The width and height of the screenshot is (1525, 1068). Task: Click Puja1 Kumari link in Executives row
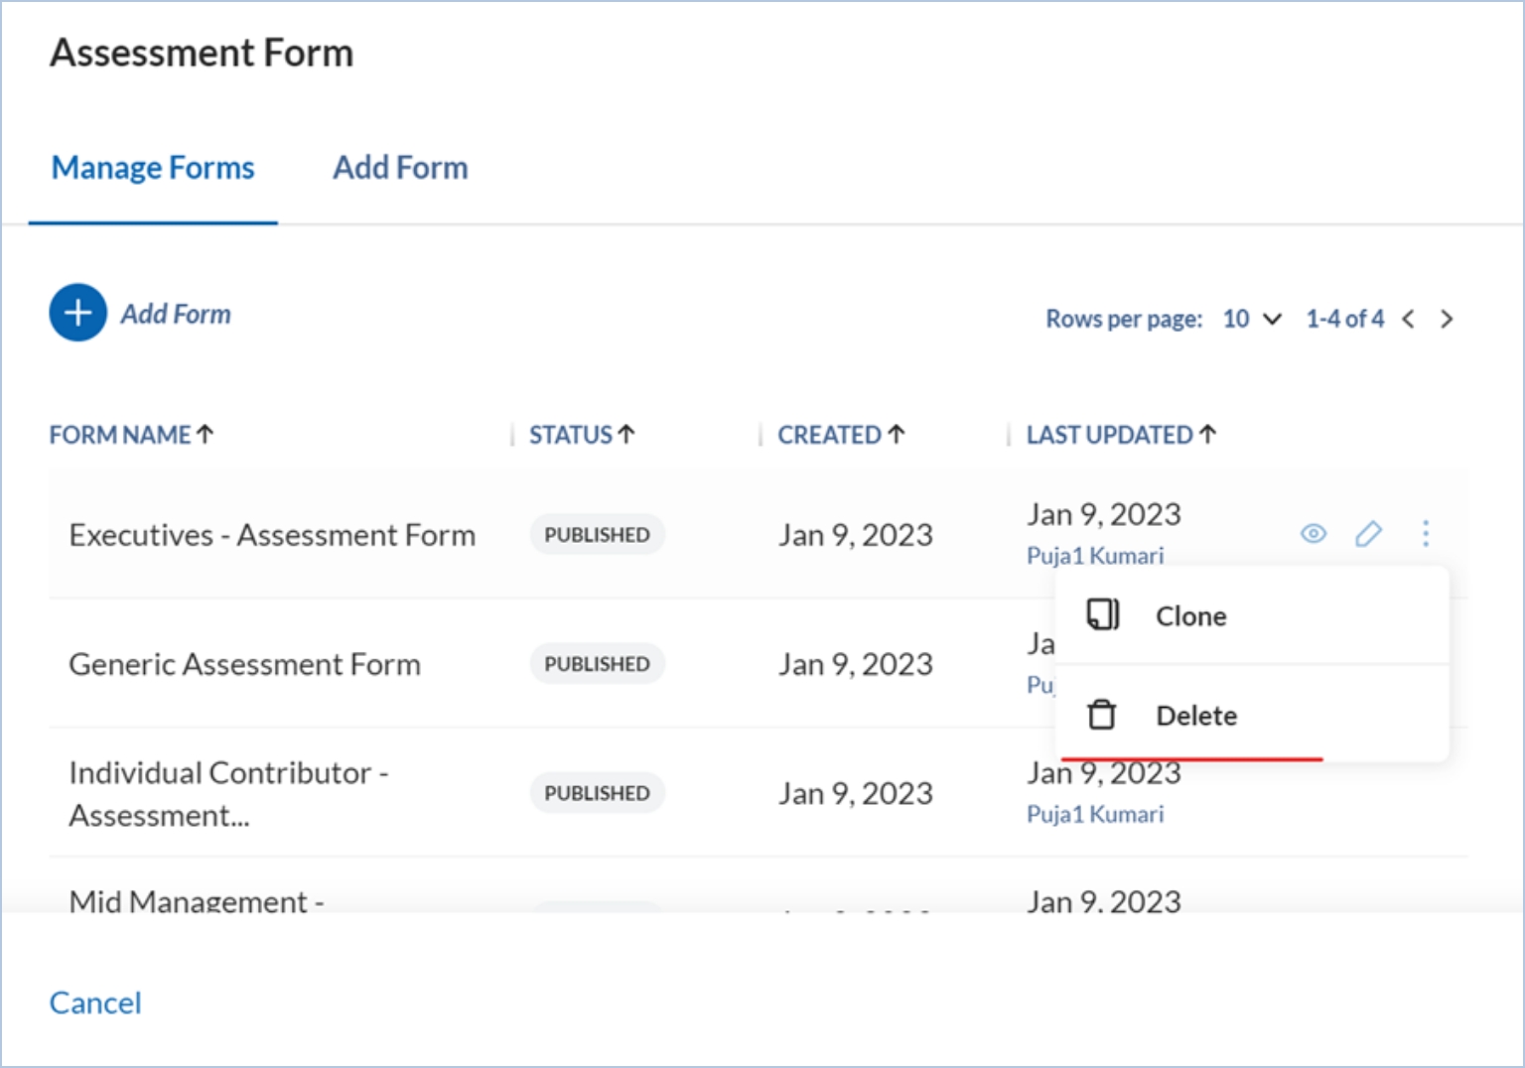1094,556
